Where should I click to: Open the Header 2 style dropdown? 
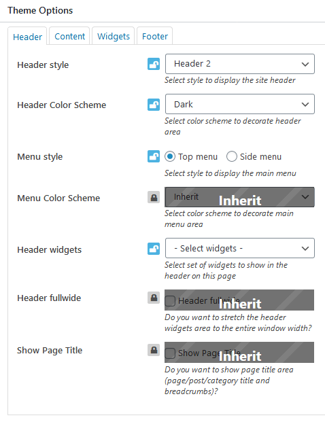click(x=239, y=64)
